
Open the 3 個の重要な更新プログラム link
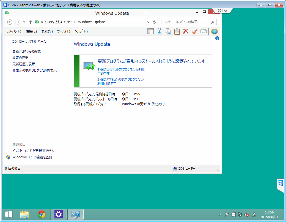121,72
